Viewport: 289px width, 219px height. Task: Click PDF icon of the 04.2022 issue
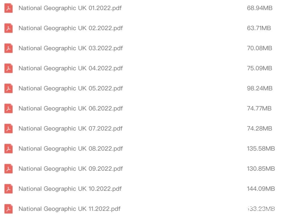click(x=9, y=69)
